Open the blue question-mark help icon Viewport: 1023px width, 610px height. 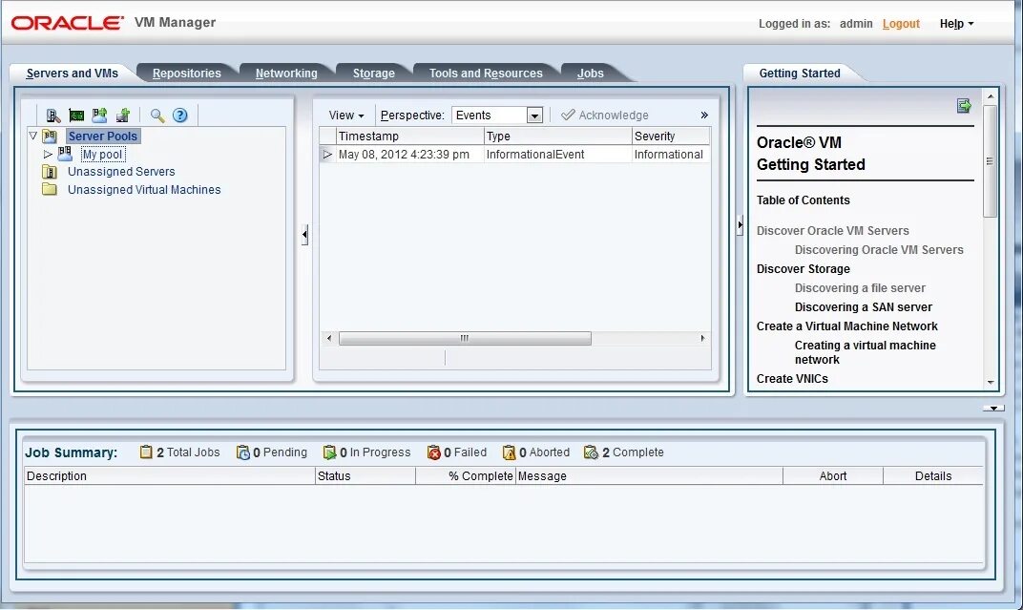180,116
